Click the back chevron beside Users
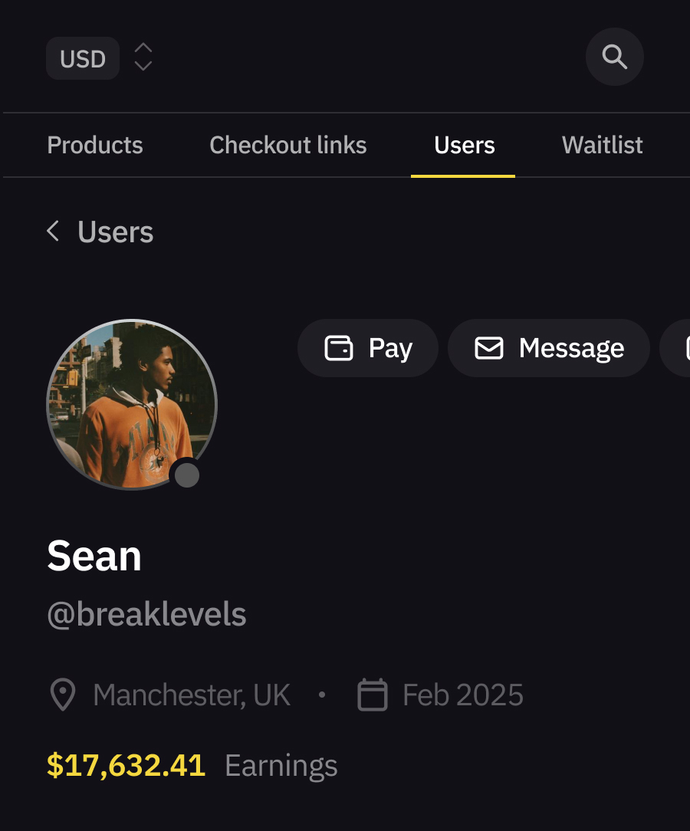690x831 pixels. click(x=53, y=231)
